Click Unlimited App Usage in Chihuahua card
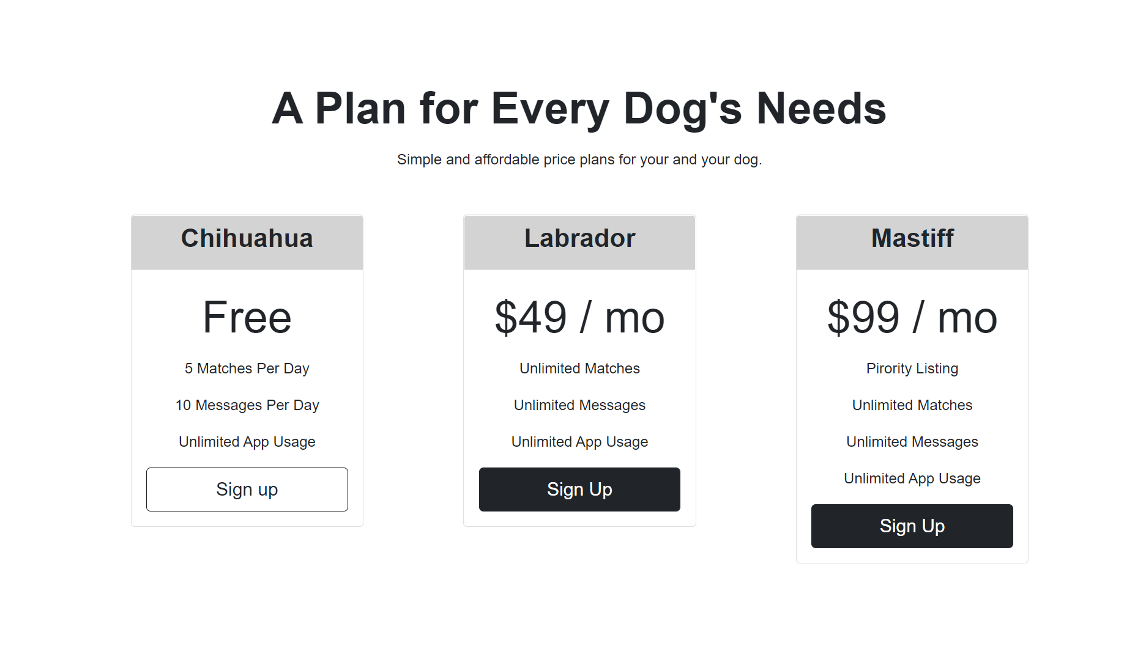This screenshot has height=660, width=1146. [247, 442]
